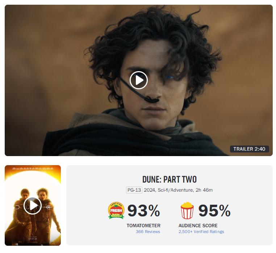Play the Dune: Part Two trailer
The height and width of the screenshot is (253, 276).
coord(138,80)
